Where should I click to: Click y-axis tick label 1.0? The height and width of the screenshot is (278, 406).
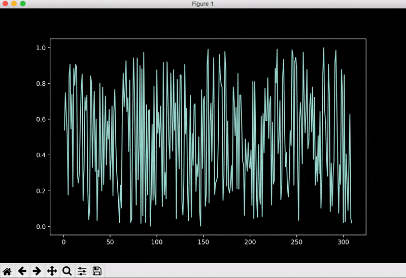tap(41, 48)
